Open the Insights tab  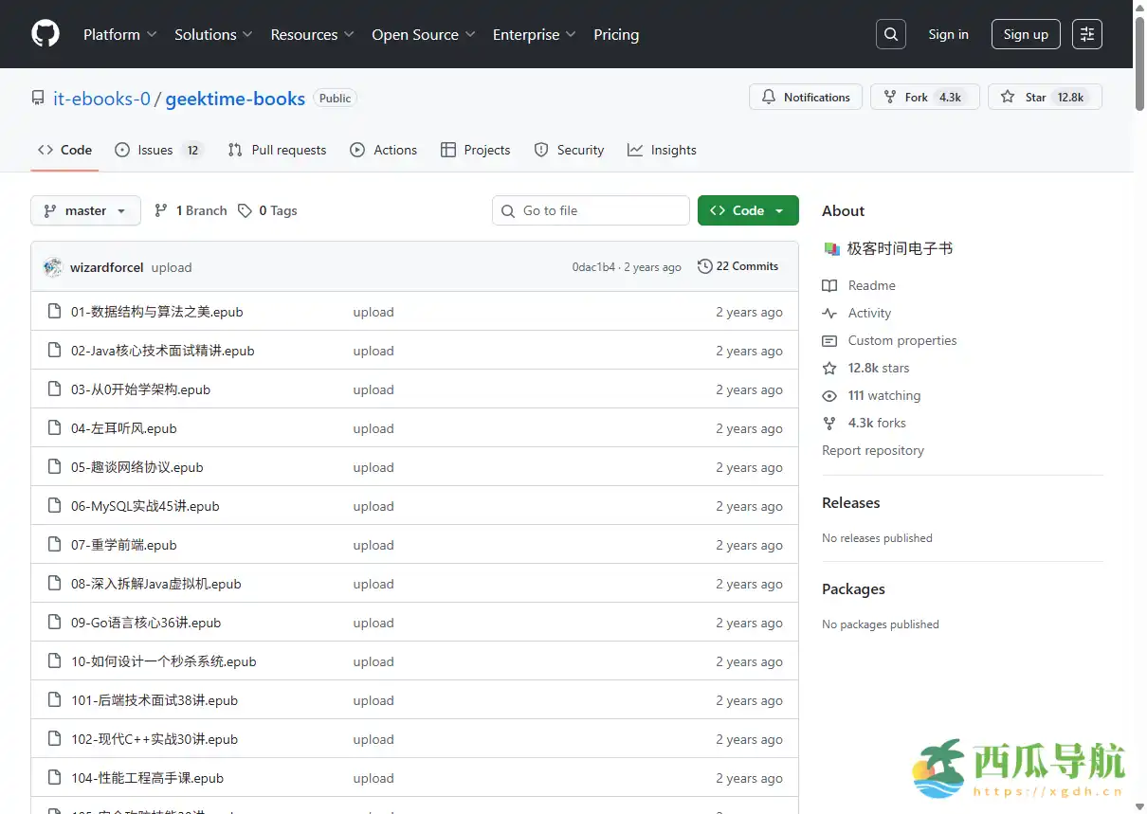click(x=662, y=150)
